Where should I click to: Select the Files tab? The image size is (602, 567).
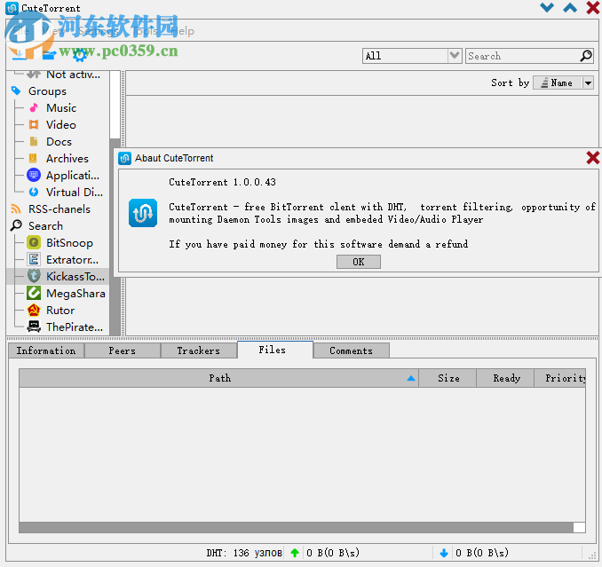[275, 350]
